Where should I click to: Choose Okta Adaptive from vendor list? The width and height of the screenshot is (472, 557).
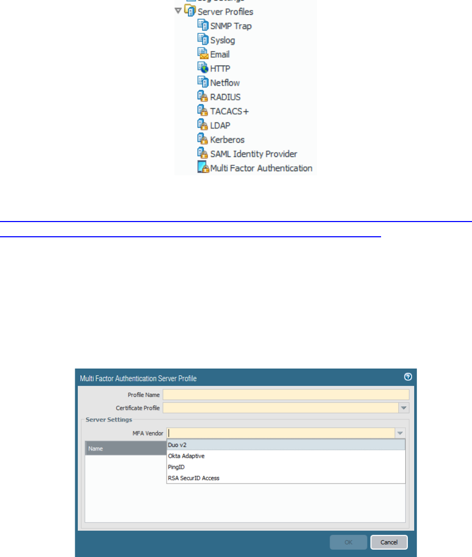[x=286, y=456]
